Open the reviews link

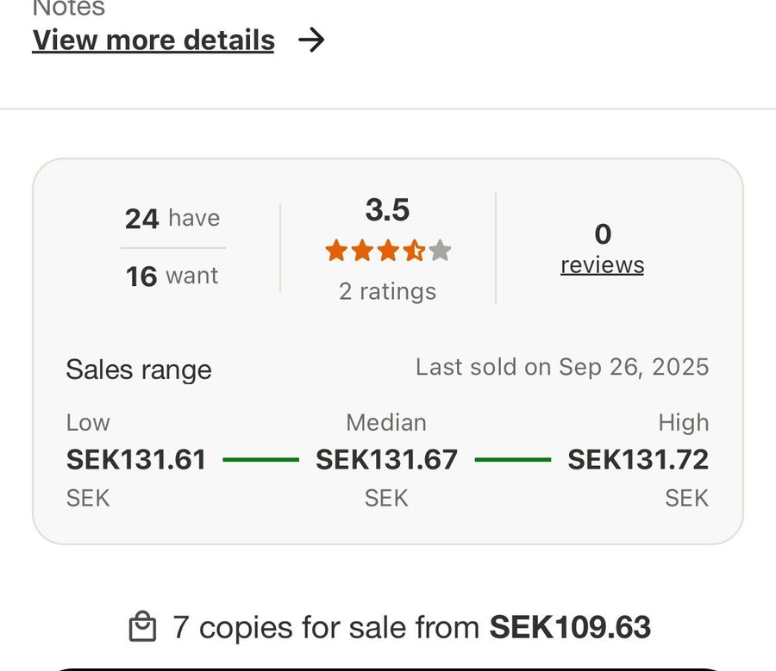(x=602, y=265)
